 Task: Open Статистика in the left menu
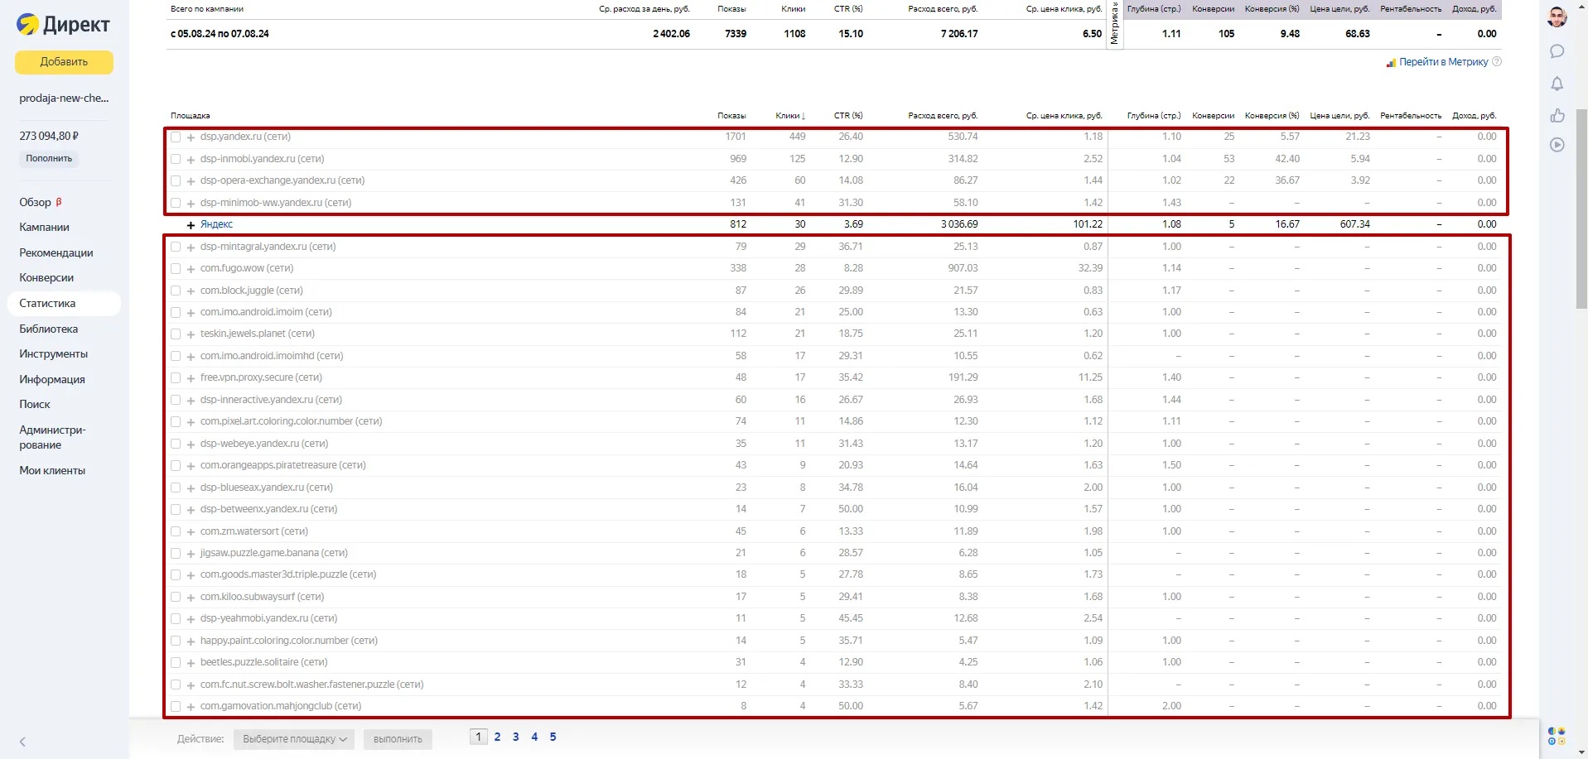[x=47, y=303]
